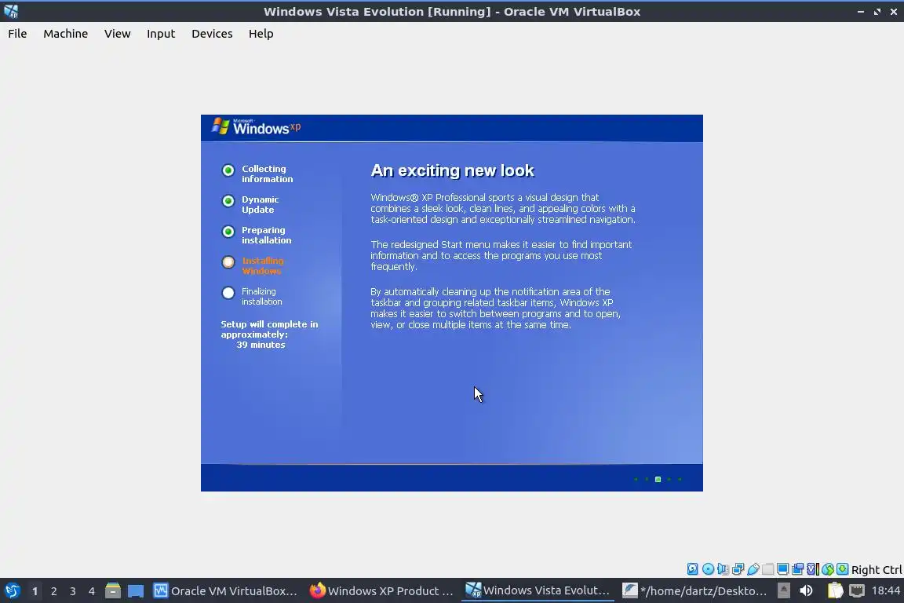This screenshot has width=904, height=603.
Task: Click the Windows XP logo in setup
Action: (256, 126)
